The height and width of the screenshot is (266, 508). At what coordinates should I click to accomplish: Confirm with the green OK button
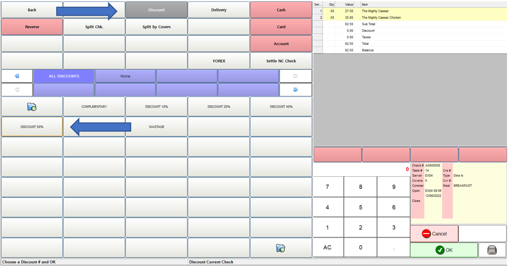[444, 250]
